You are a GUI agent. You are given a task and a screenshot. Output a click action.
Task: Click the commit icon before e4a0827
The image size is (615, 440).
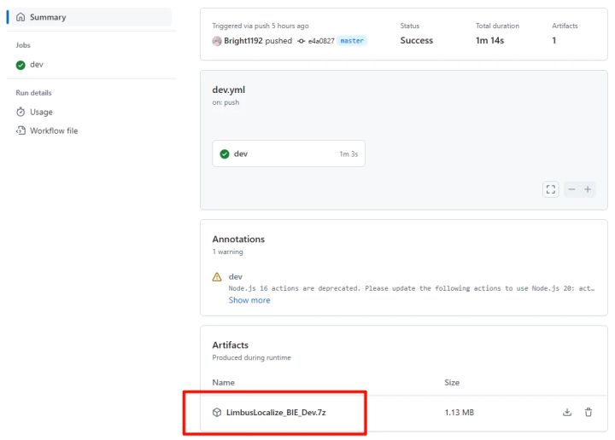(x=302, y=41)
